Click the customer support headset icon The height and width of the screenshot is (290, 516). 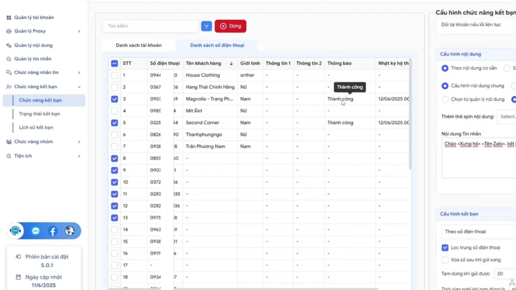(x=16, y=231)
